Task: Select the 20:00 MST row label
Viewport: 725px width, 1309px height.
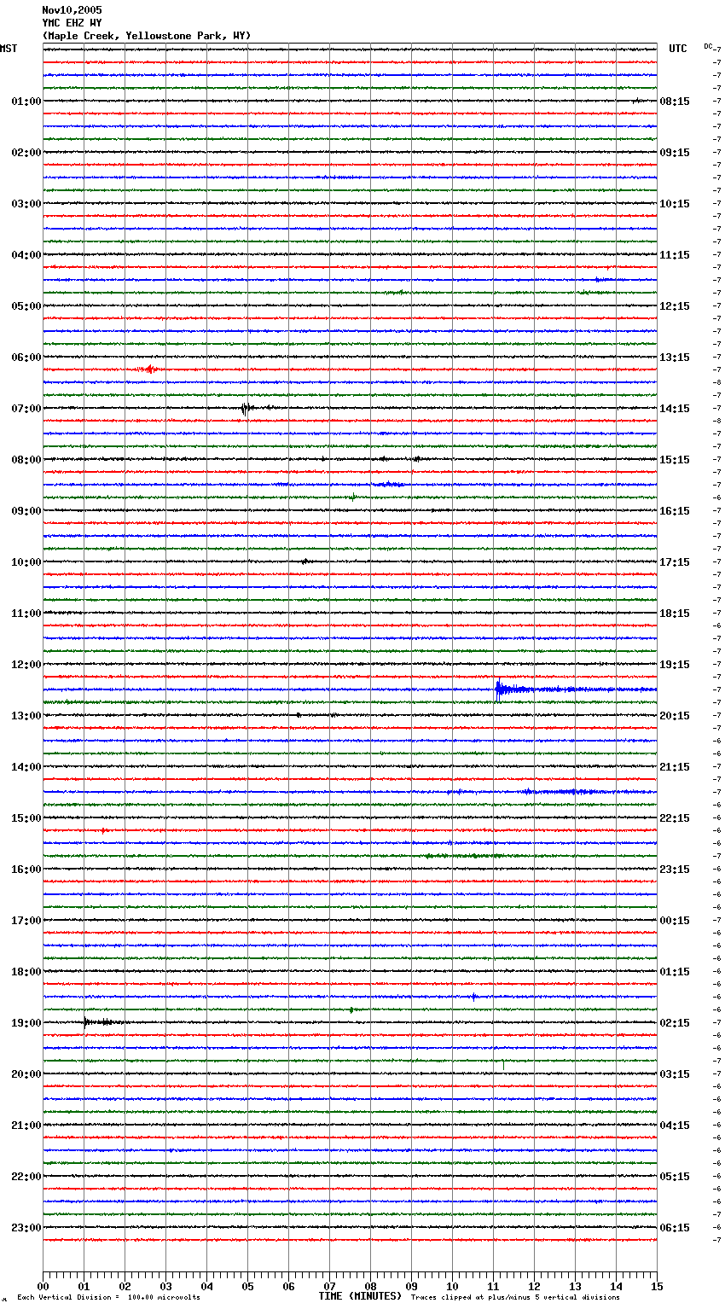Action: pos(26,1074)
